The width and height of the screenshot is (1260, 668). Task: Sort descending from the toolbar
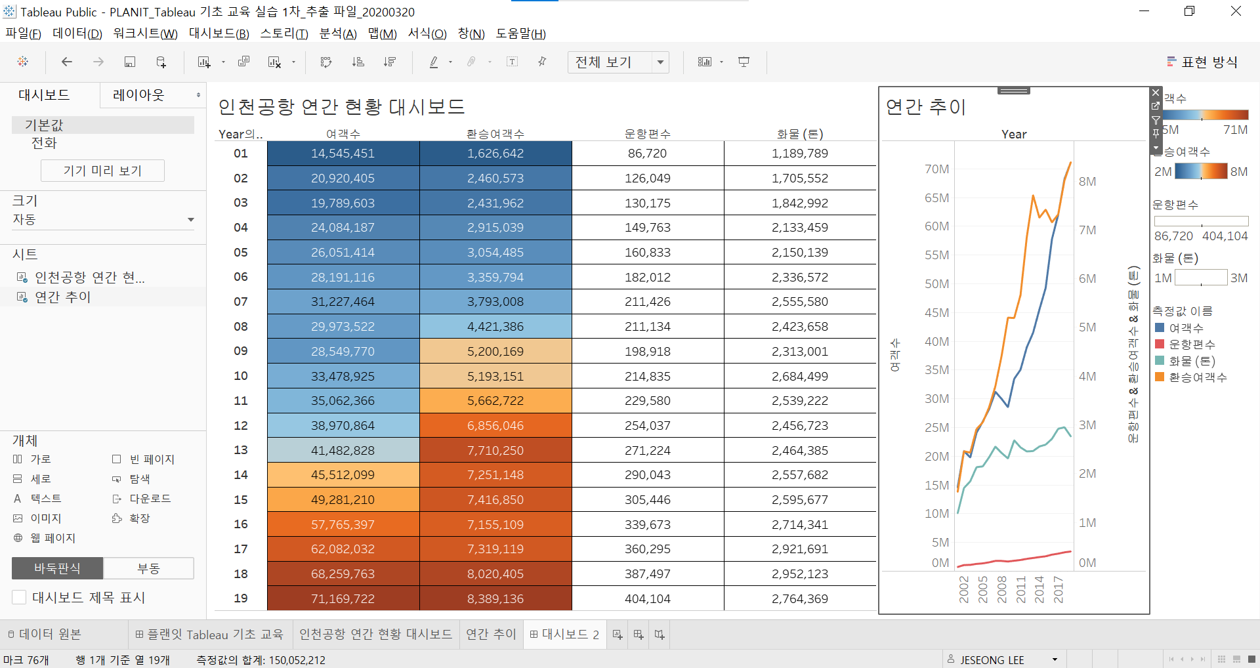click(390, 62)
